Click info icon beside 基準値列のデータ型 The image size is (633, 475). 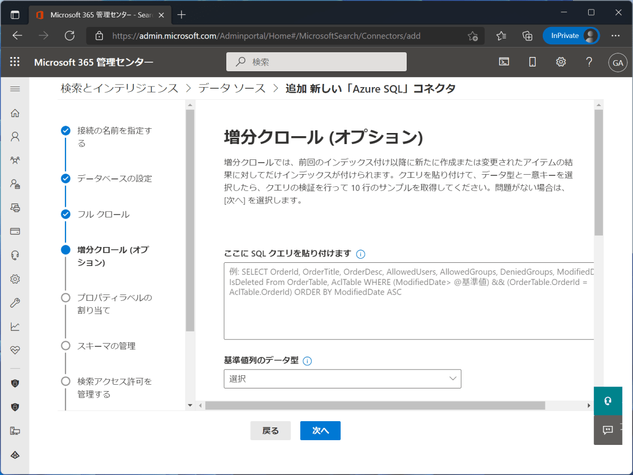pos(308,361)
